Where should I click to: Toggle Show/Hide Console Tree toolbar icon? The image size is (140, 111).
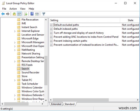[19, 14]
